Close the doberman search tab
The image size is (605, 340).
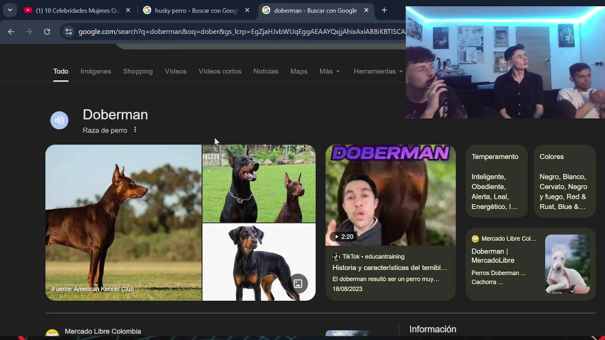[366, 10]
